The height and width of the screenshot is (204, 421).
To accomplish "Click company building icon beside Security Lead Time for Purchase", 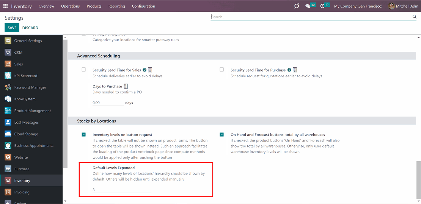I will [x=295, y=70].
